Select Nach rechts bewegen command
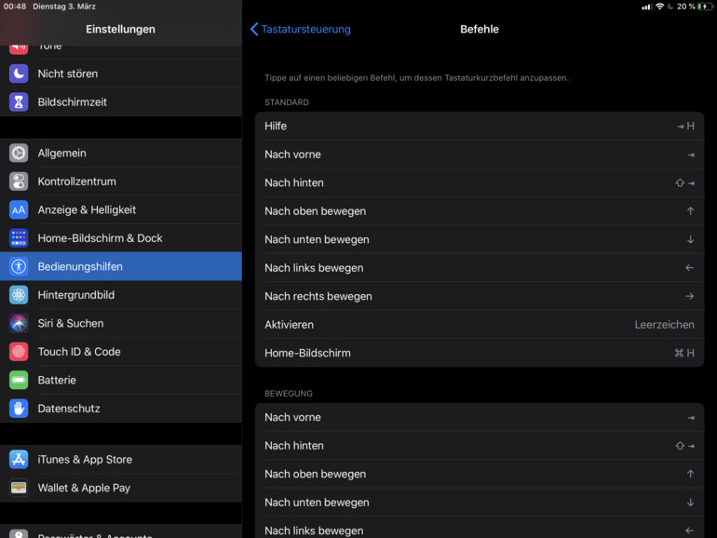This screenshot has height=538, width=717. point(479,296)
